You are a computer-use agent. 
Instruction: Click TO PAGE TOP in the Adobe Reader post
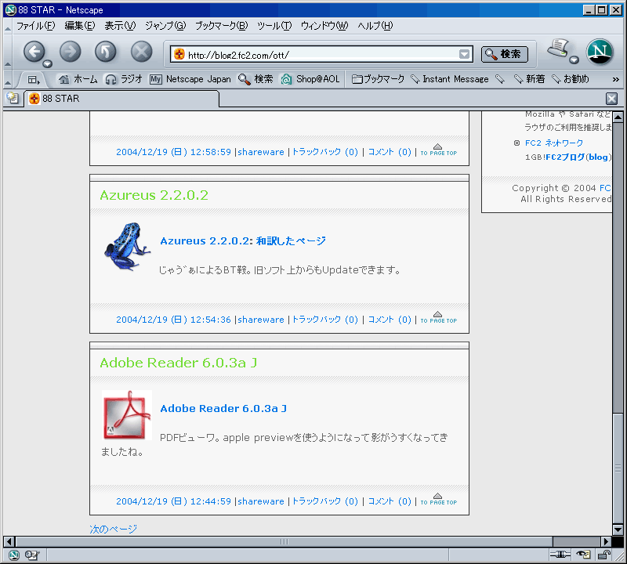coord(438,499)
